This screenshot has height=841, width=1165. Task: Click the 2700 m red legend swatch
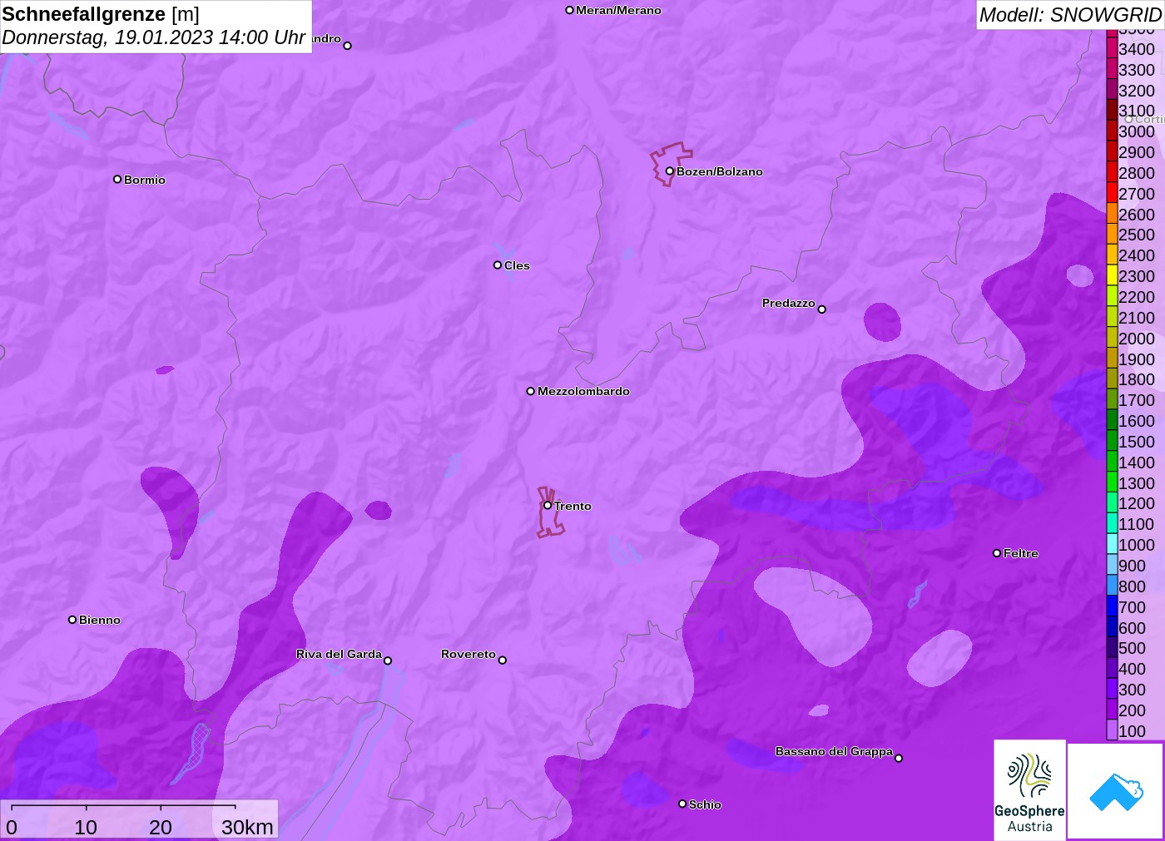1112,193
